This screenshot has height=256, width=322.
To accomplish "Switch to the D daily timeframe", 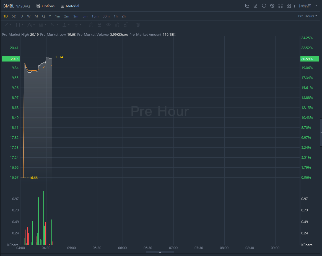I will pyautogui.click(x=22, y=16).
